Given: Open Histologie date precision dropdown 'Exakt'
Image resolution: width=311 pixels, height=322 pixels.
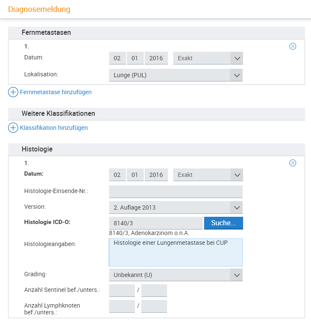Looking at the screenshot, I should (208, 175).
